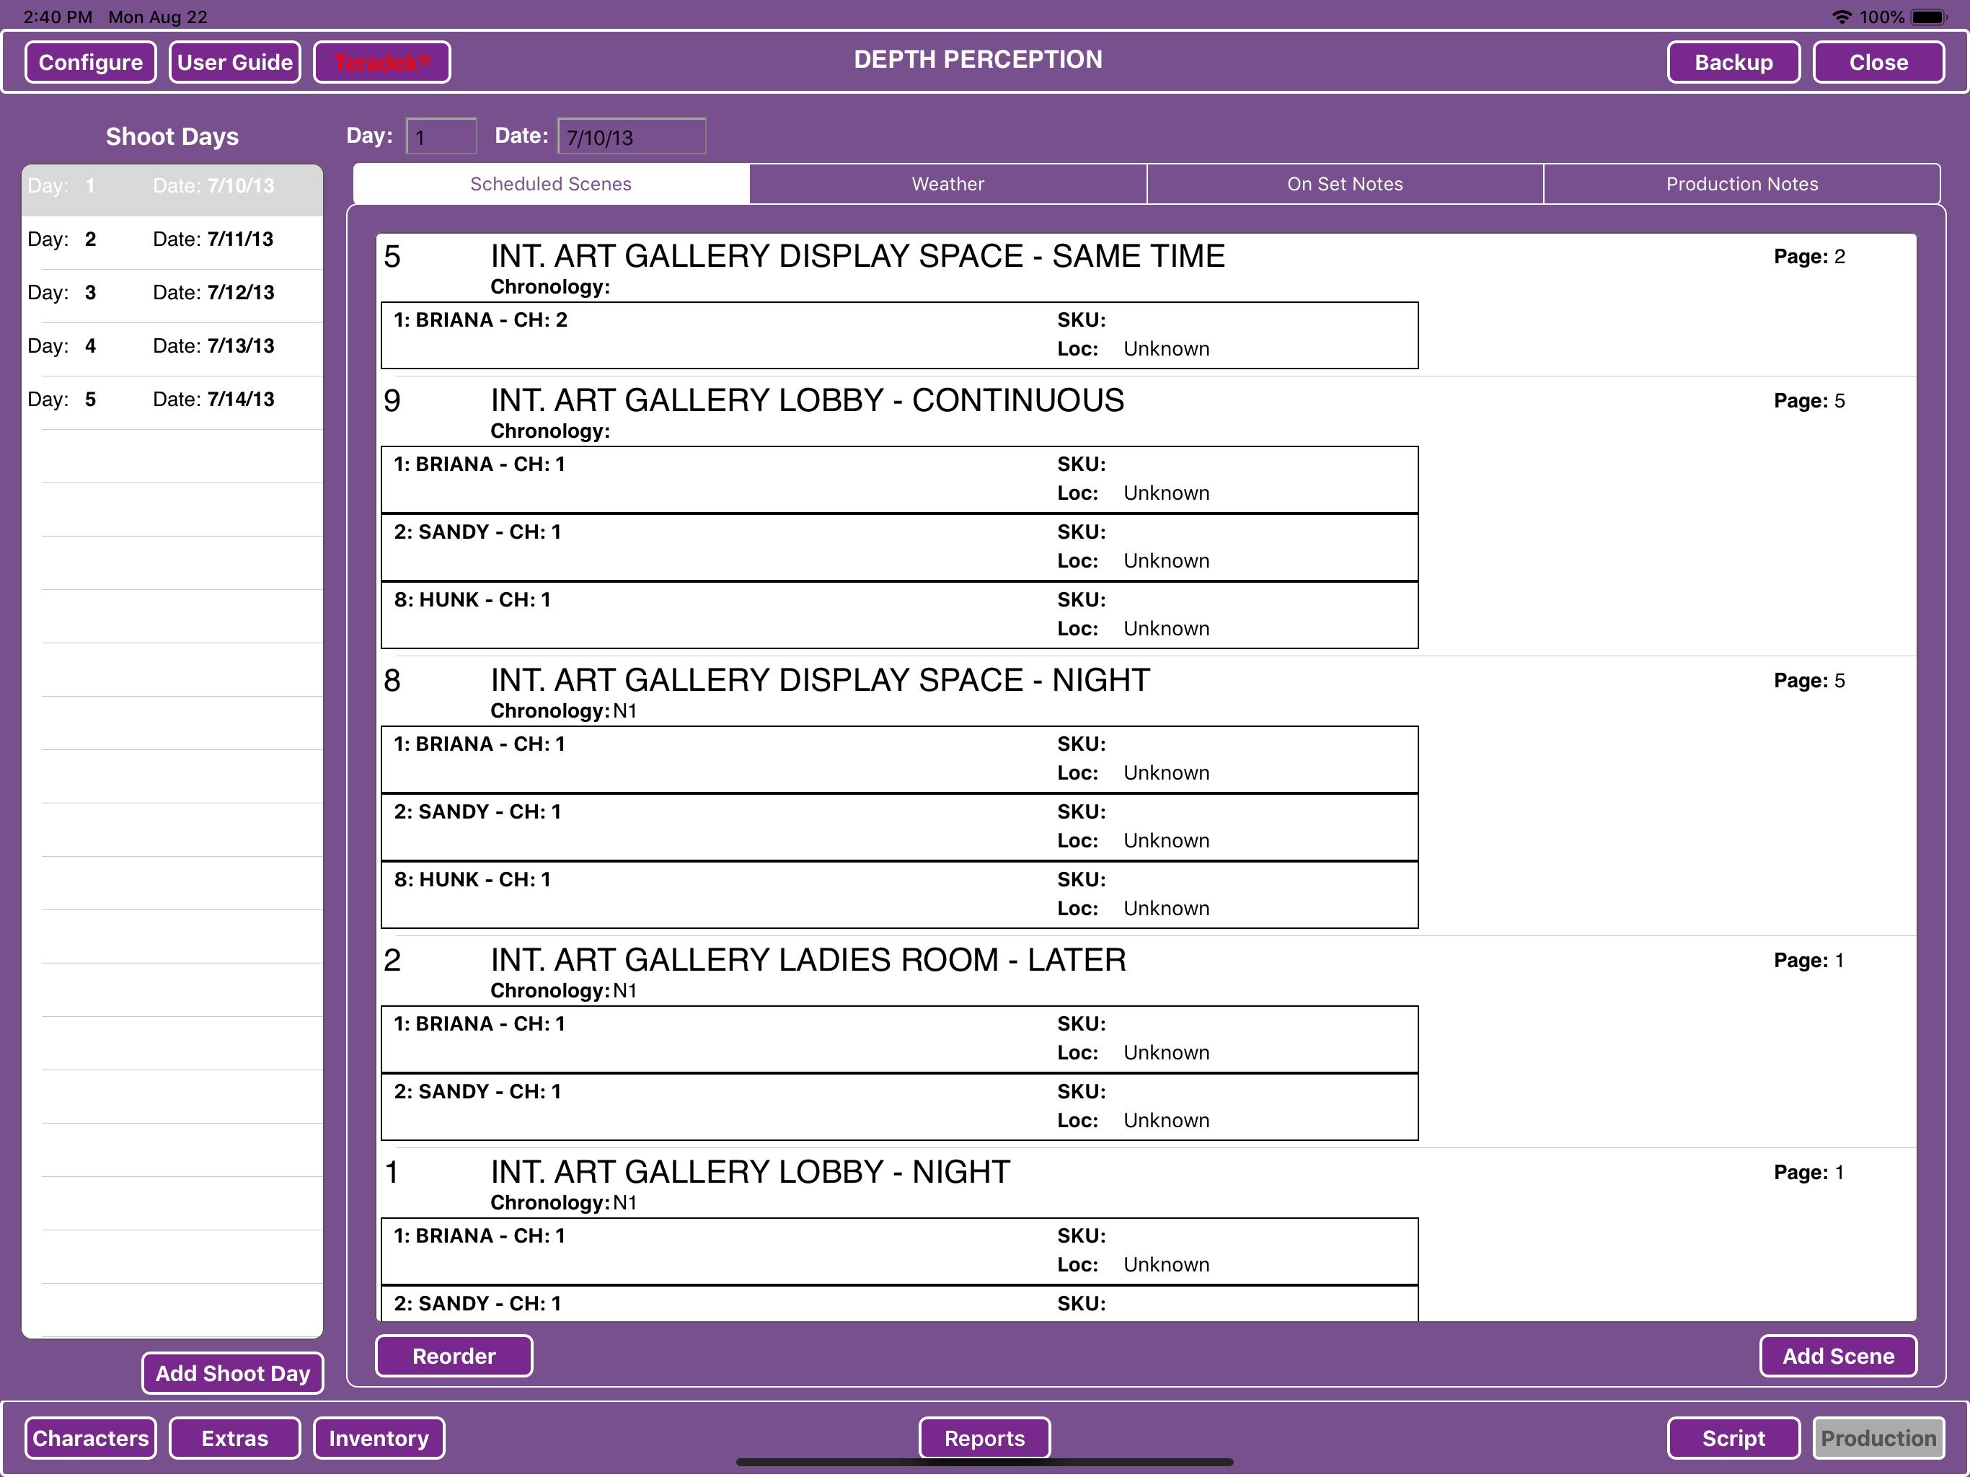Tap the 2:40 PM clock
The height and width of the screenshot is (1477, 1970).
tap(58, 17)
